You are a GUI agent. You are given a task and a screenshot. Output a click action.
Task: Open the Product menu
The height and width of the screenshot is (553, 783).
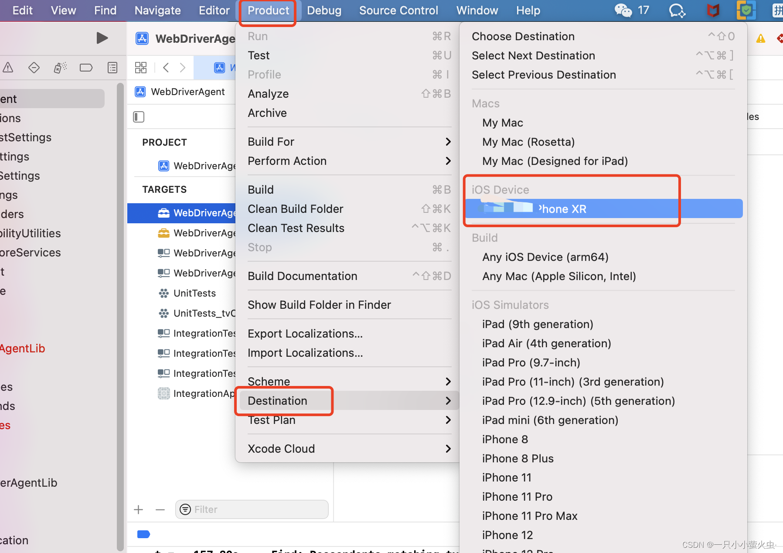click(x=268, y=10)
